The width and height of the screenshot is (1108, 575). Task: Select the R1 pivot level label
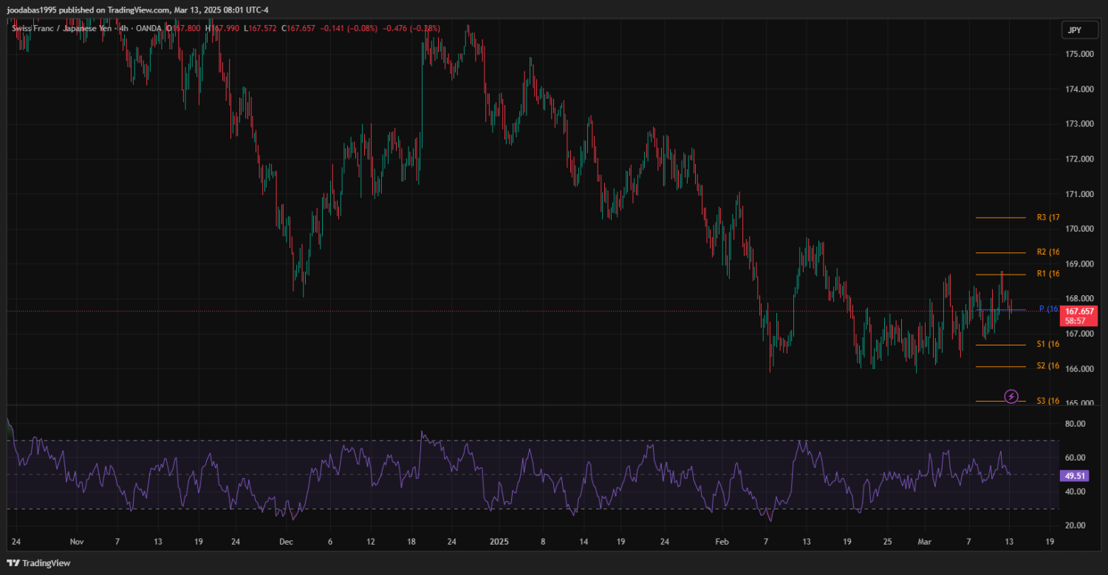pyautogui.click(x=1047, y=274)
